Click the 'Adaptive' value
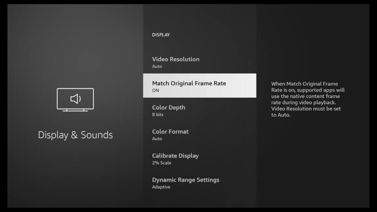This screenshot has height=212, width=377. coord(161,187)
